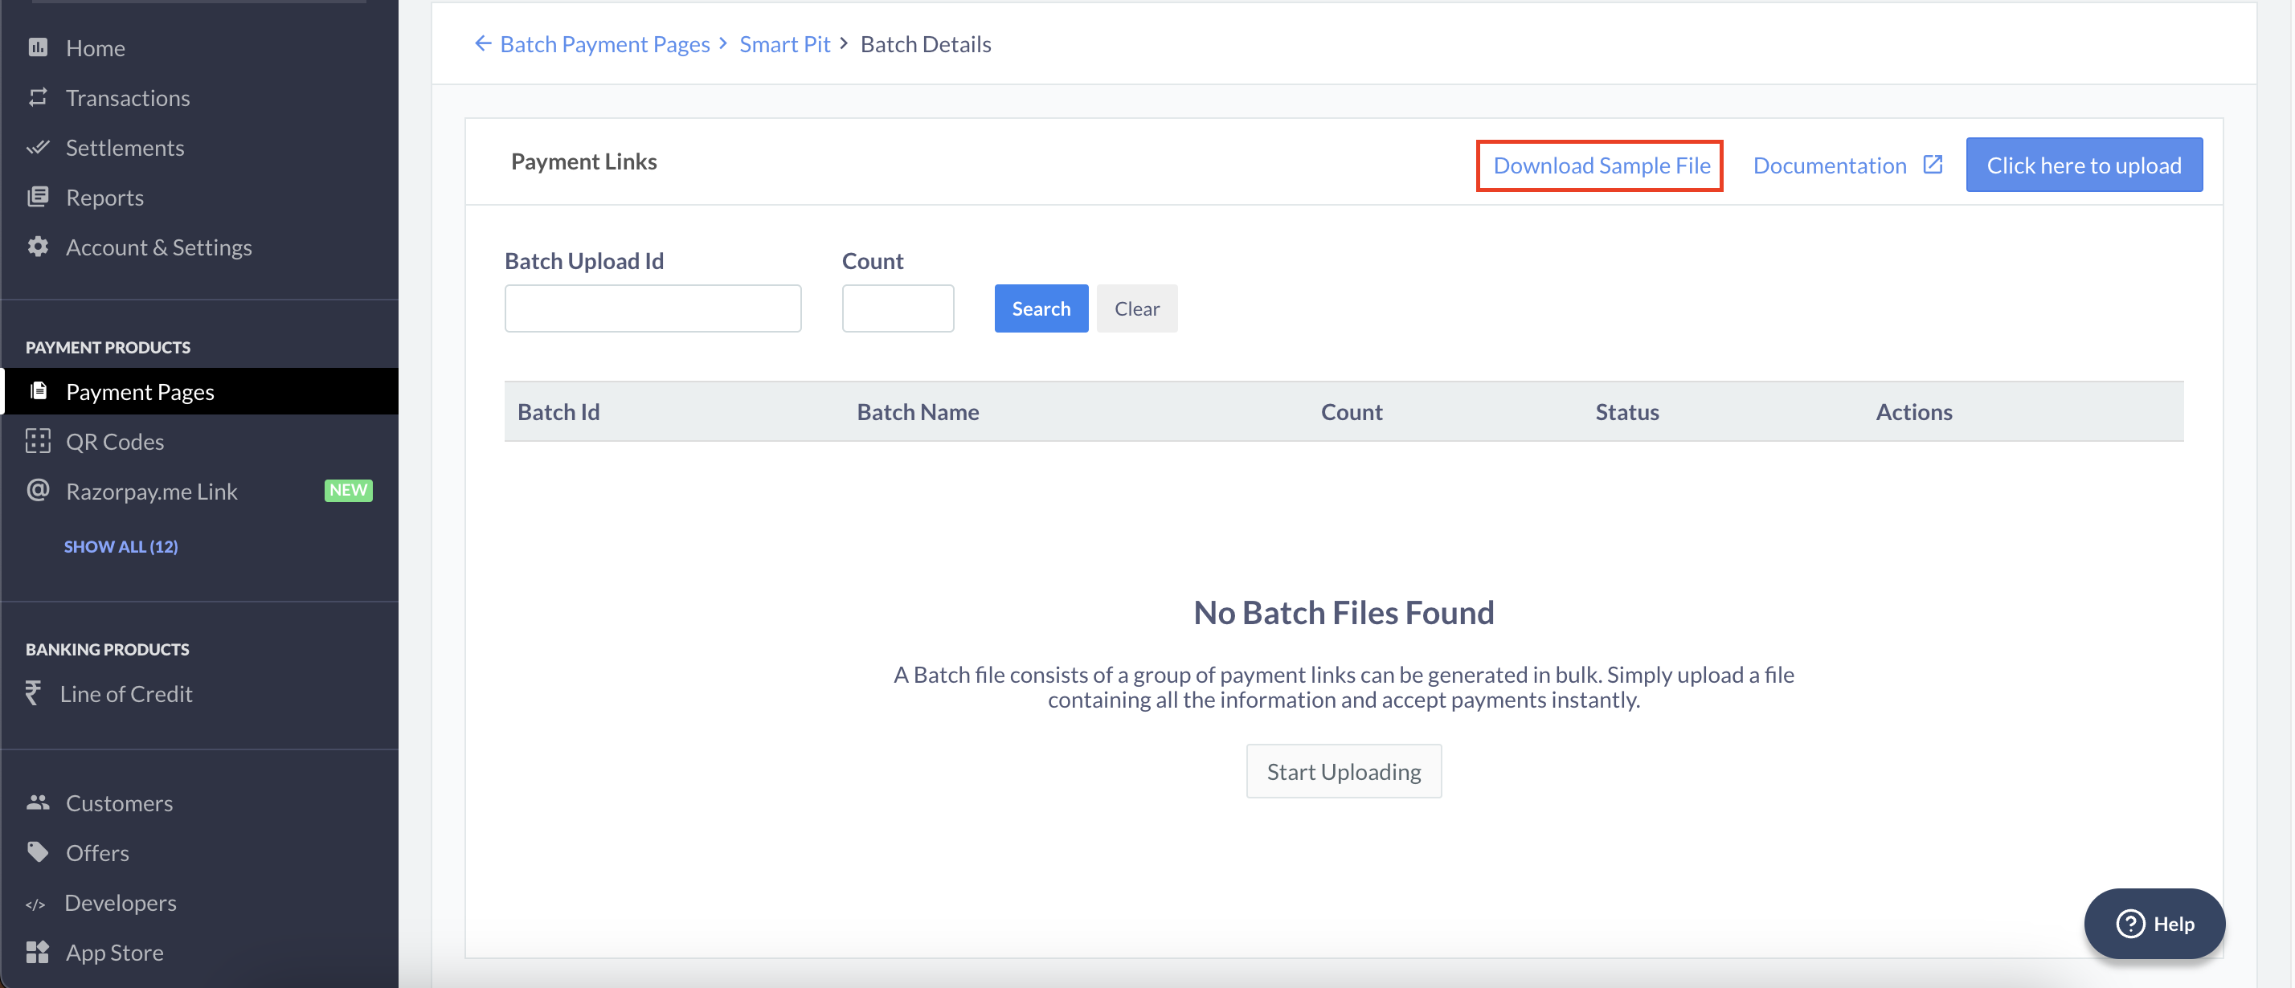Screen dimensions: 2295x988
Task: Click the Smart Pit breadcrumb link
Action: coord(785,43)
